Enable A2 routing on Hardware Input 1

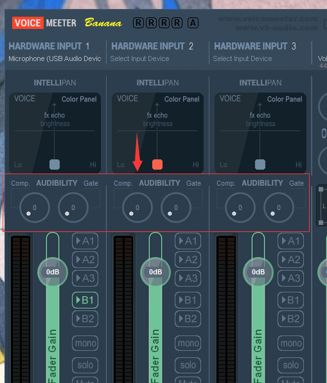coord(85,260)
